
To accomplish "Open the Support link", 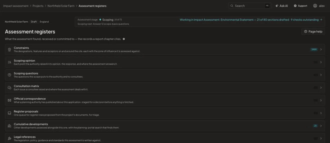I will (x=300, y=6).
